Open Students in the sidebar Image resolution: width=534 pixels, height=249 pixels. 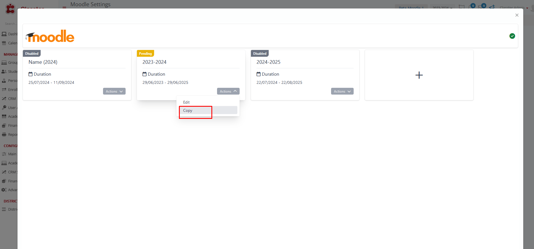tap(9, 72)
